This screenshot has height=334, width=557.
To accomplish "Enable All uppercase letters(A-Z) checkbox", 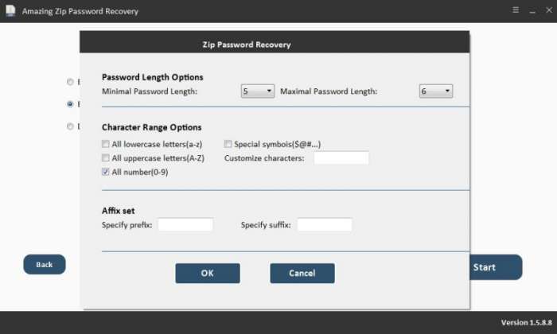I will click(x=106, y=157).
